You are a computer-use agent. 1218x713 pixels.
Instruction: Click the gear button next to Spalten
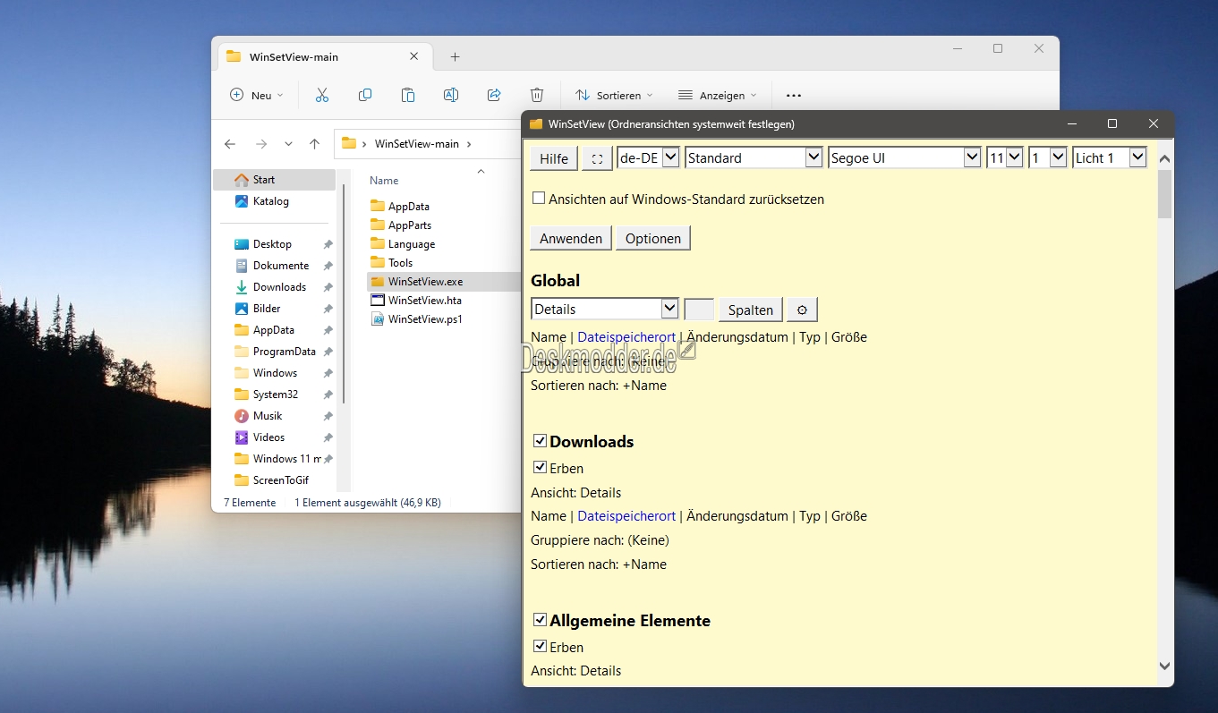click(x=802, y=310)
